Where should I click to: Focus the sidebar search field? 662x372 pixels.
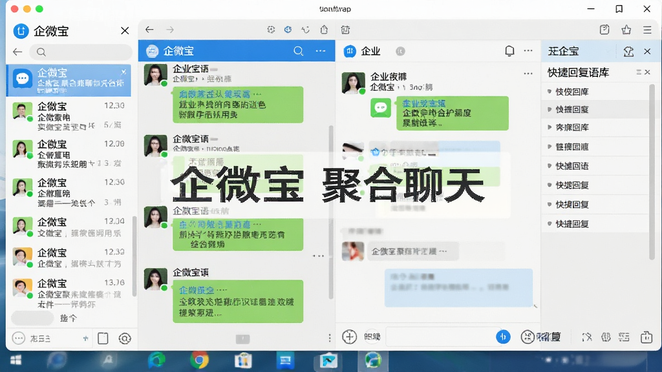tap(81, 52)
